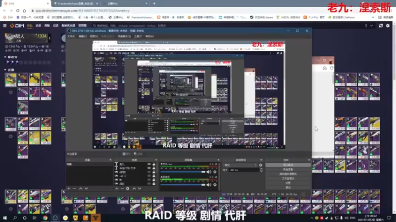Click microphone volume slider
Image resolution: width=396 pixels, height=222 pixels.
click(183, 172)
